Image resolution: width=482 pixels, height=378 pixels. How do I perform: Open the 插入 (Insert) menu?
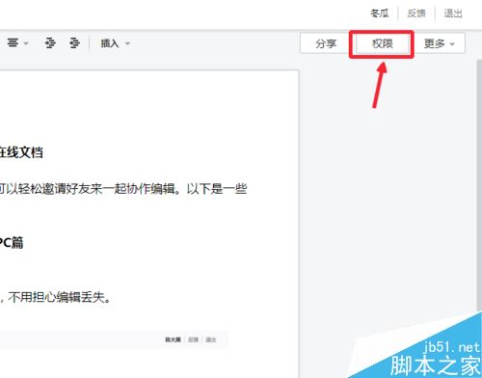pos(115,43)
